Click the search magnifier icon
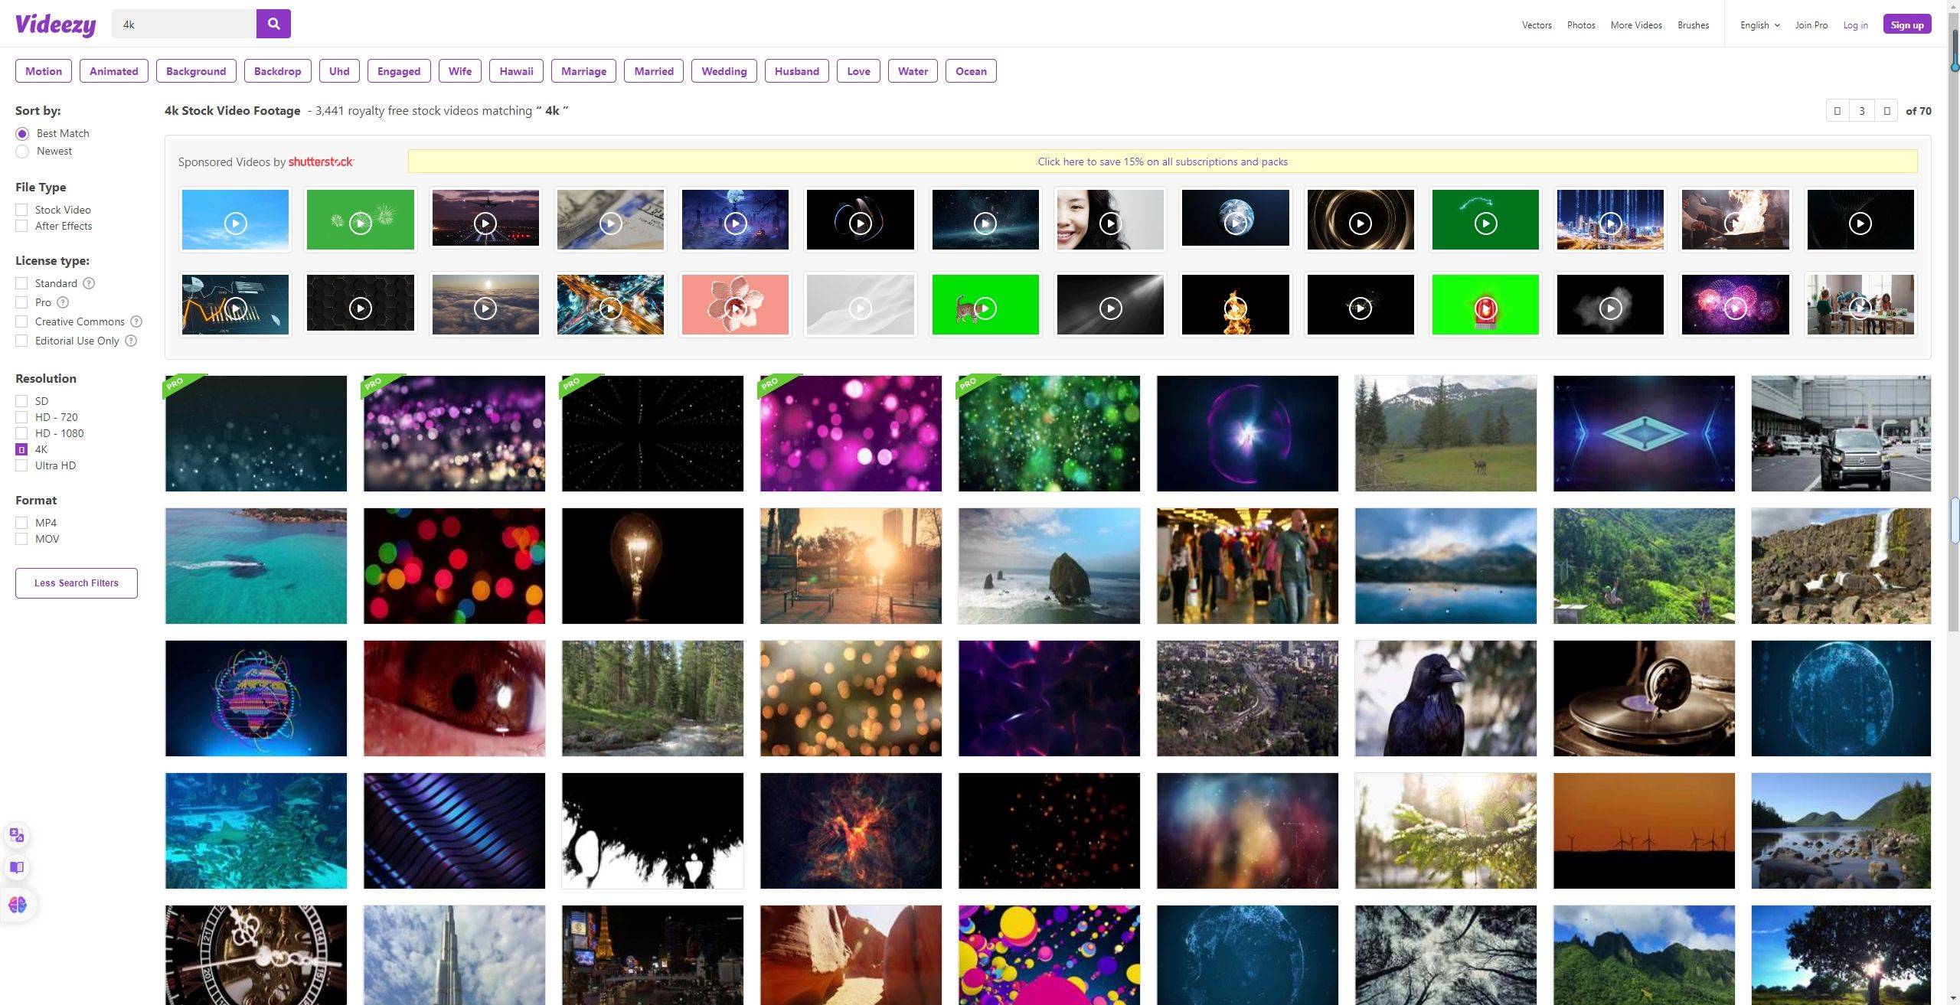The width and height of the screenshot is (1960, 1005). [273, 23]
